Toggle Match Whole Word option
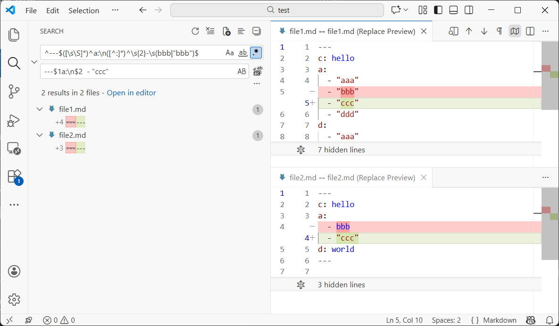The width and height of the screenshot is (559, 326). (x=242, y=53)
